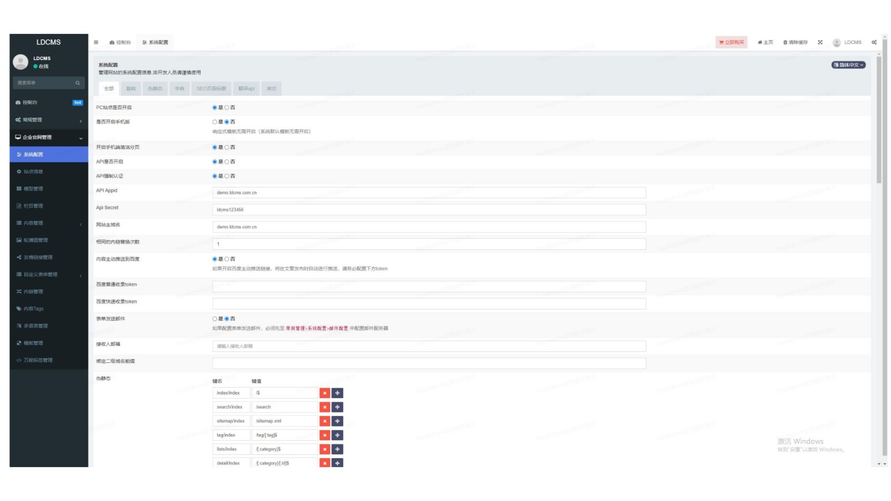Set PC站点是否开启 to 否
Viewport: 891px width, 501px height.
[x=227, y=107]
